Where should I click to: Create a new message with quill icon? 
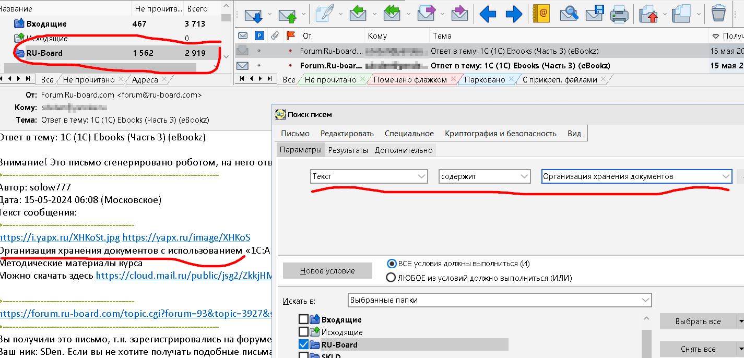coord(325,14)
